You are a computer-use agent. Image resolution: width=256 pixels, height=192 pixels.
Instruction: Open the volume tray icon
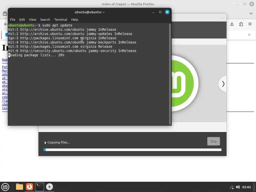238,187
